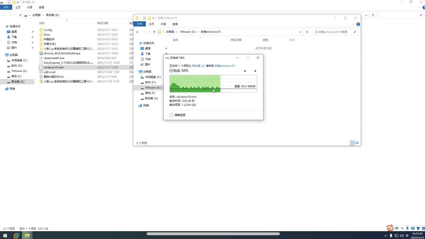Click Sogou input method S icon

point(390,228)
